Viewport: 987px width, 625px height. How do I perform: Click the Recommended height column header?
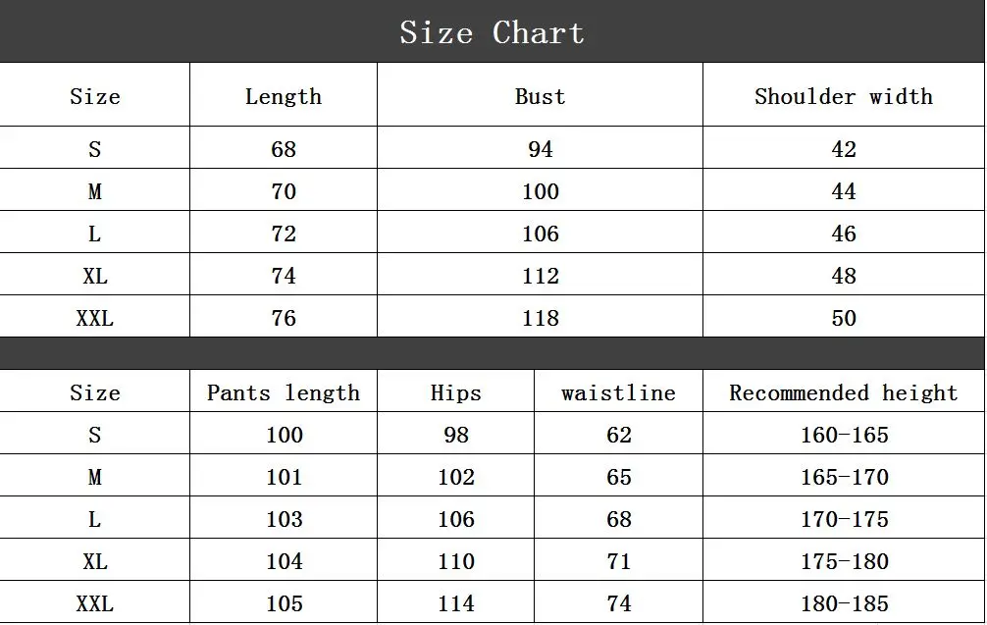point(843,393)
